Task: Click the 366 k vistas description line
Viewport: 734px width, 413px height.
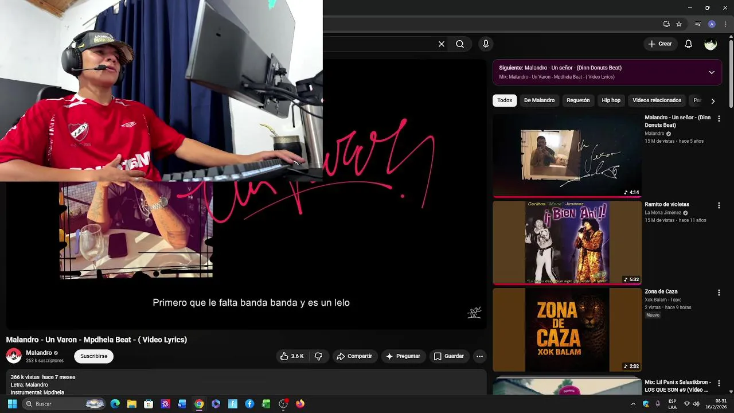Action: [43, 377]
